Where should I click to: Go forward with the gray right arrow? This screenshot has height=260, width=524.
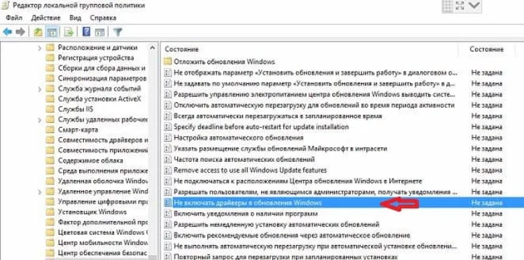[20, 32]
